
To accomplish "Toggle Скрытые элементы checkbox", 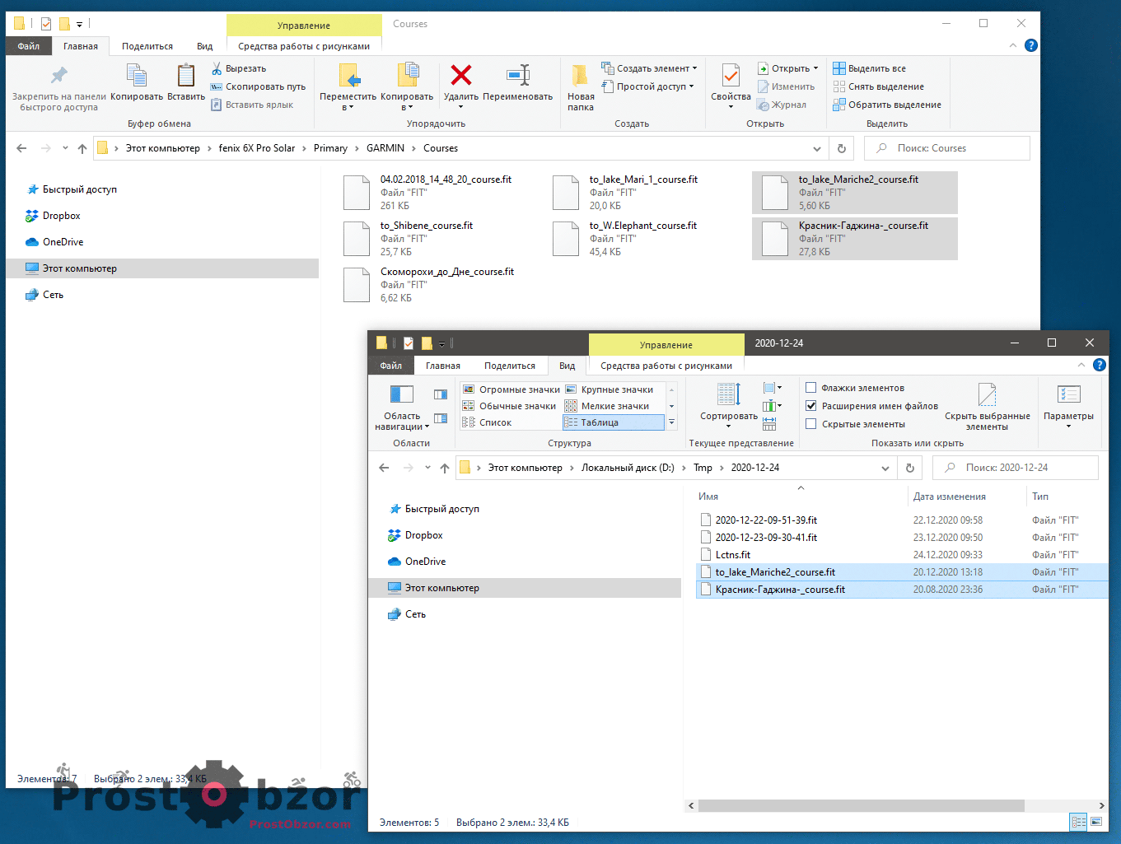I will (811, 424).
